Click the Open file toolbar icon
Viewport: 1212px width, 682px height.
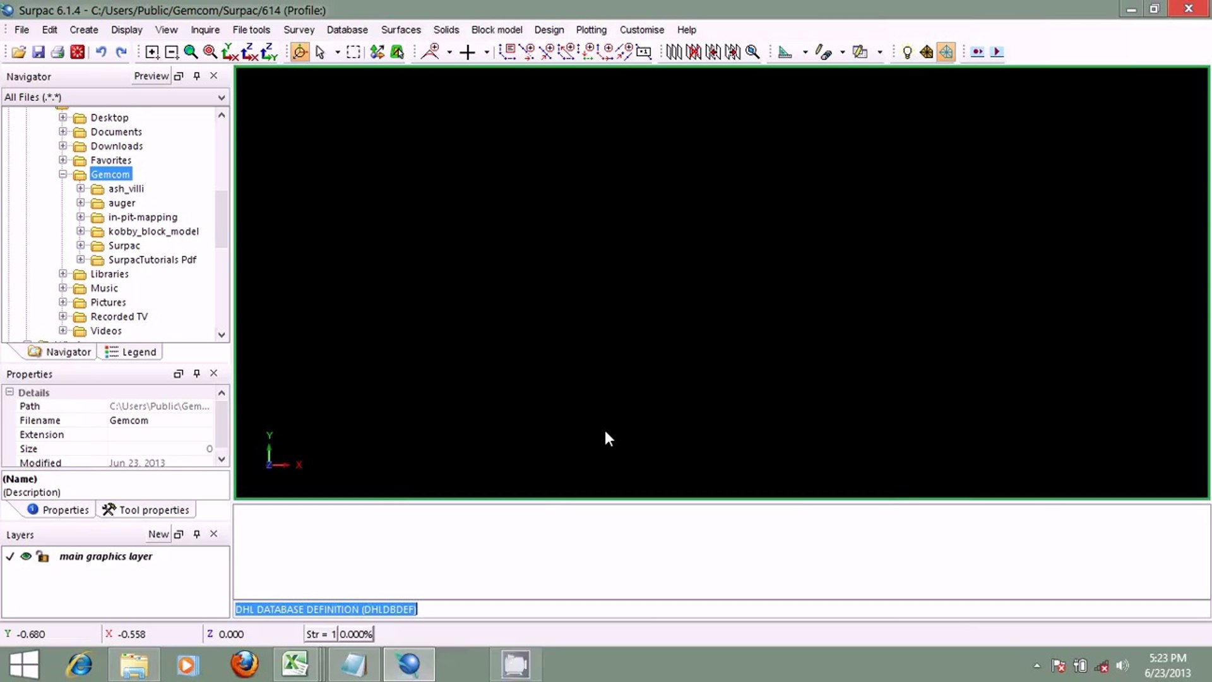(18, 52)
